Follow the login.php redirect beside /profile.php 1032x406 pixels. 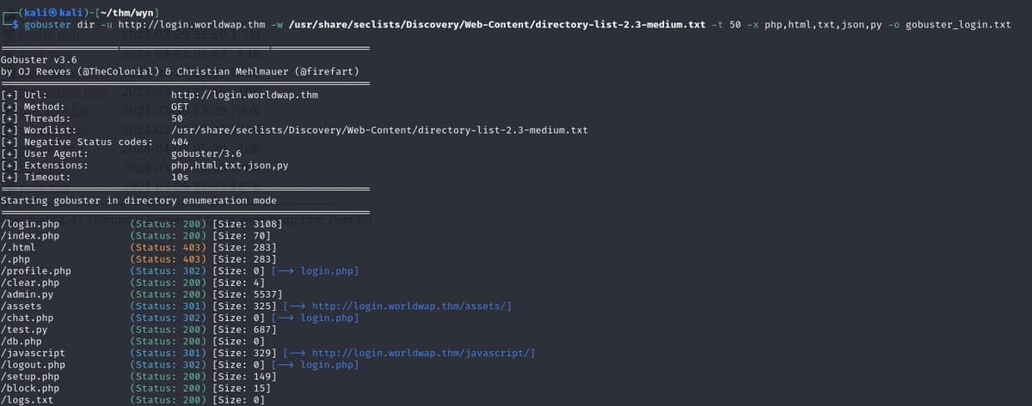[329, 271]
